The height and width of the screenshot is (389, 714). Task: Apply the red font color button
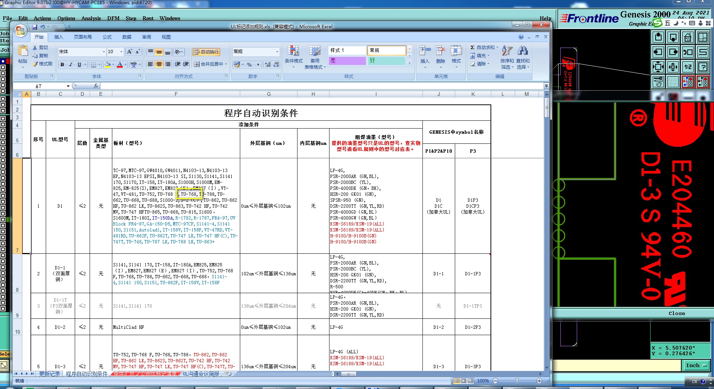(x=120, y=65)
